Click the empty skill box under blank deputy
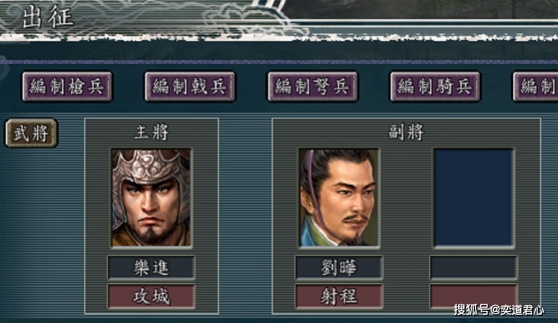This screenshot has width=558, height=323. pos(474,296)
